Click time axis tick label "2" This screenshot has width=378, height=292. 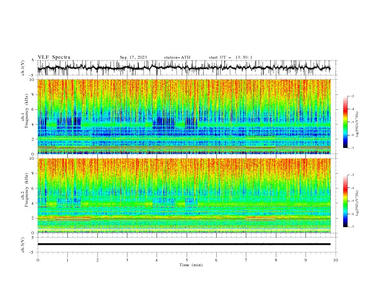[x=97, y=260]
